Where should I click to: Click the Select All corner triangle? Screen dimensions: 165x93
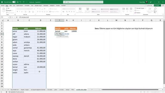pos(2,20)
